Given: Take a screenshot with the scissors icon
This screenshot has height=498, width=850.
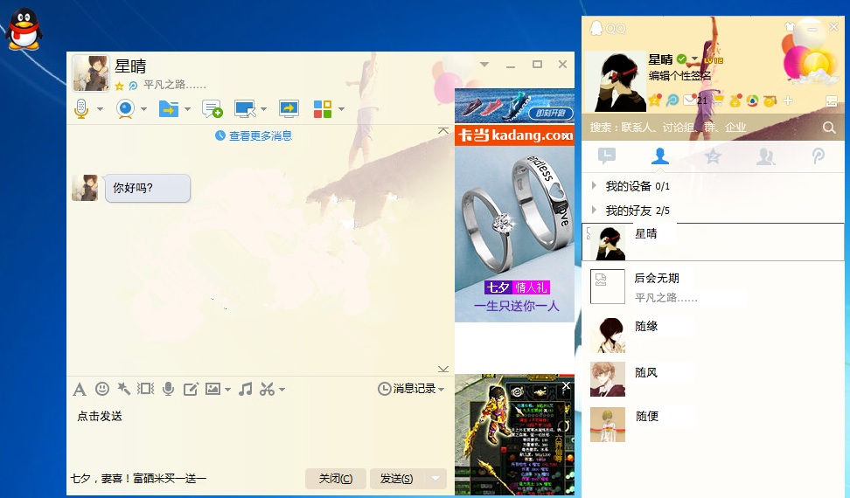Looking at the screenshot, I should click(x=268, y=389).
